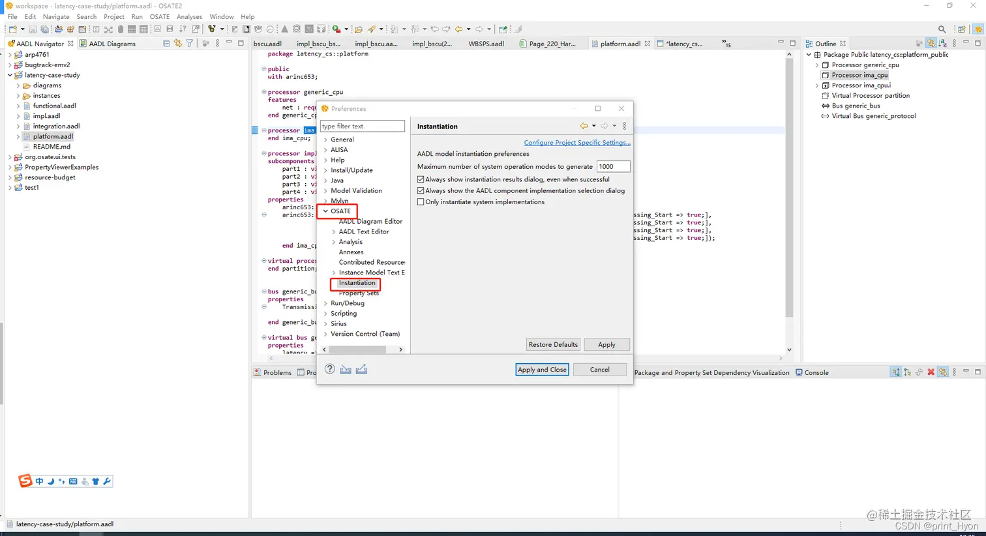Click Collapse All in AADL Navigator
Viewport: 986px width, 536px height.
(x=166, y=44)
